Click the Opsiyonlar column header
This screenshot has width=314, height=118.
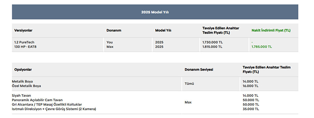tap(23, 70)
